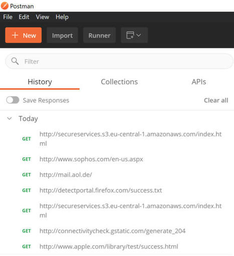Toggle the Save Responses switch
This screenshot has height=256, width=234.
pos(13,100)
